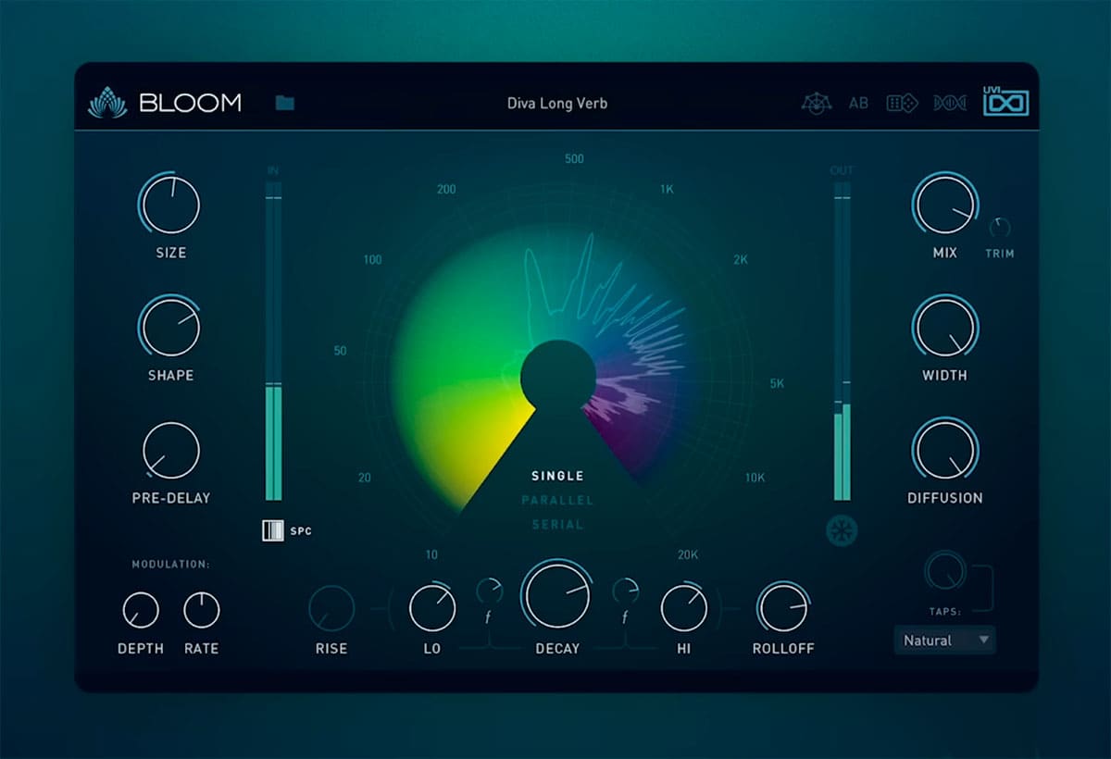Toggle AB comparison
Screen dimensions: 1111x759
[859, 103]
